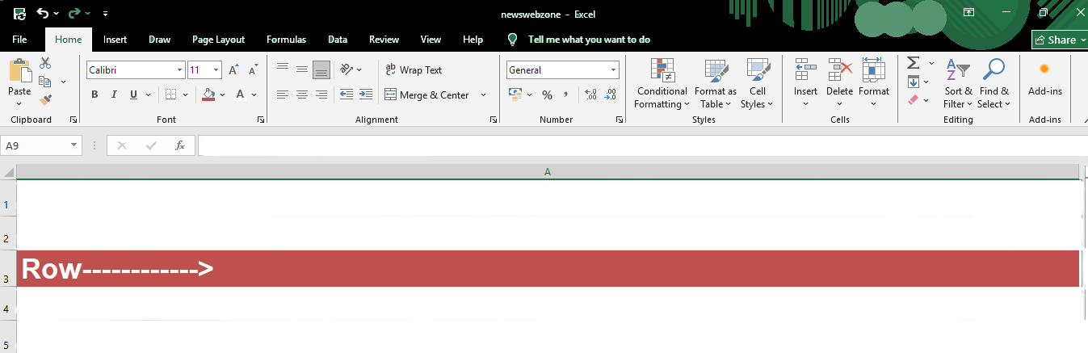Click Percent Style icon
The height and width of the screenshot is (353, 1088).
[547, 95]
